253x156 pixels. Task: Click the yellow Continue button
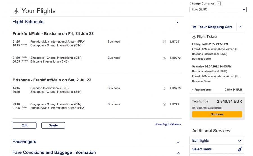[217, 114]
